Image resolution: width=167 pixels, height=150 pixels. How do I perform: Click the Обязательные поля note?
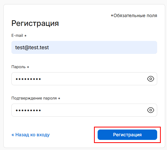click(135, 16)
